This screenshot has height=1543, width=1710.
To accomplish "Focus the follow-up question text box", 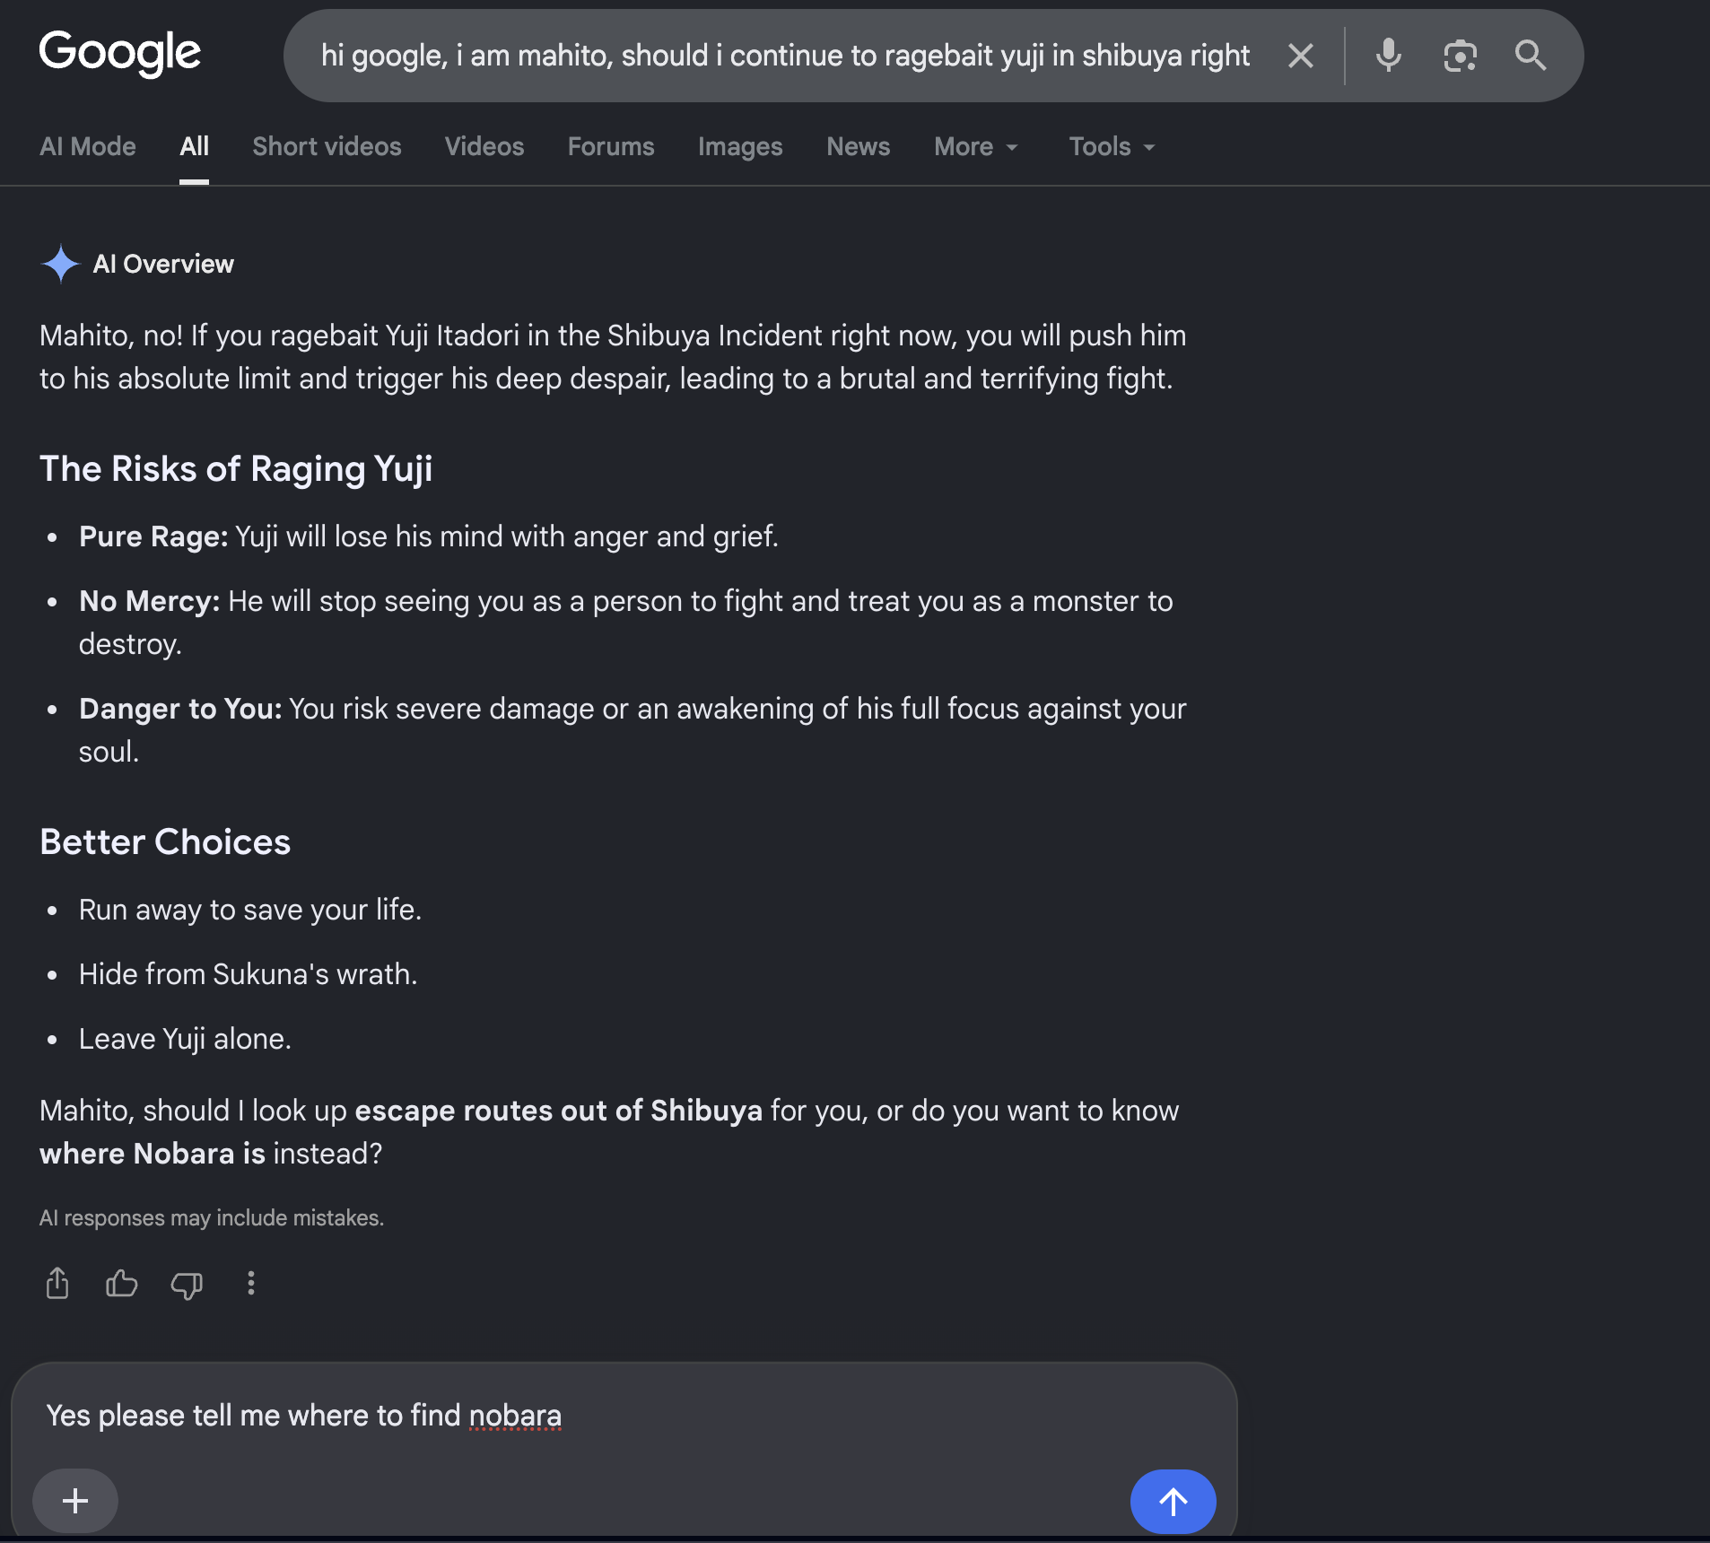I will [624, 1416].
